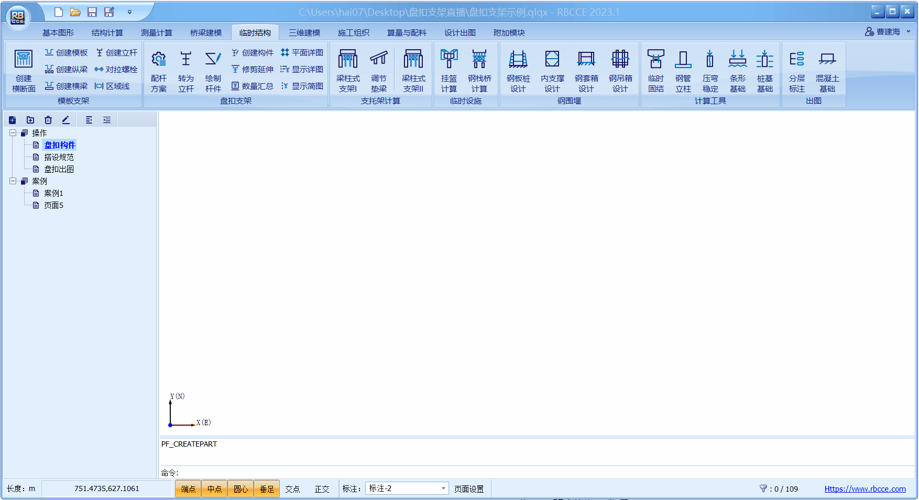
Task: Select the 绘制杆件 drawing tool
Action: pyautogui.click(x=213, y=70)
